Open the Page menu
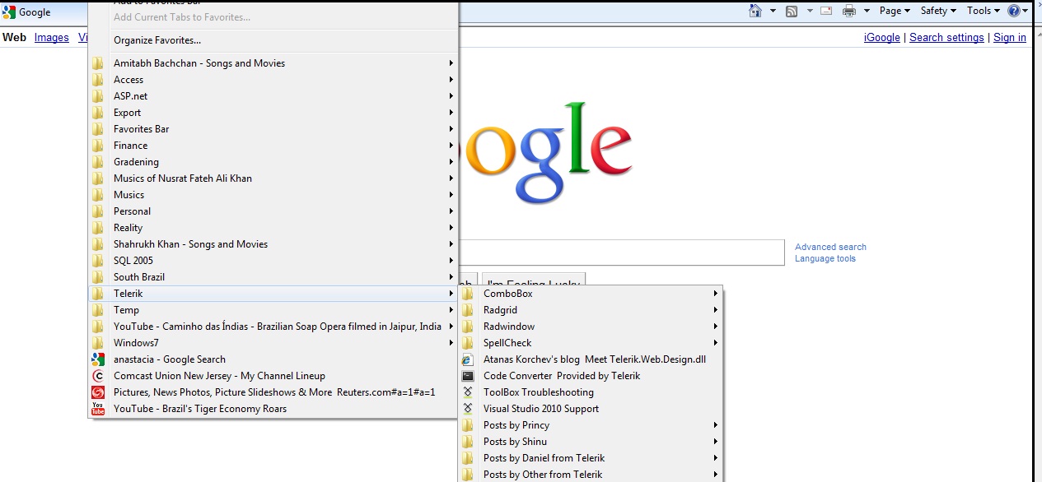Viewport: 1042px width, 482px height. [x=895, y=11]
